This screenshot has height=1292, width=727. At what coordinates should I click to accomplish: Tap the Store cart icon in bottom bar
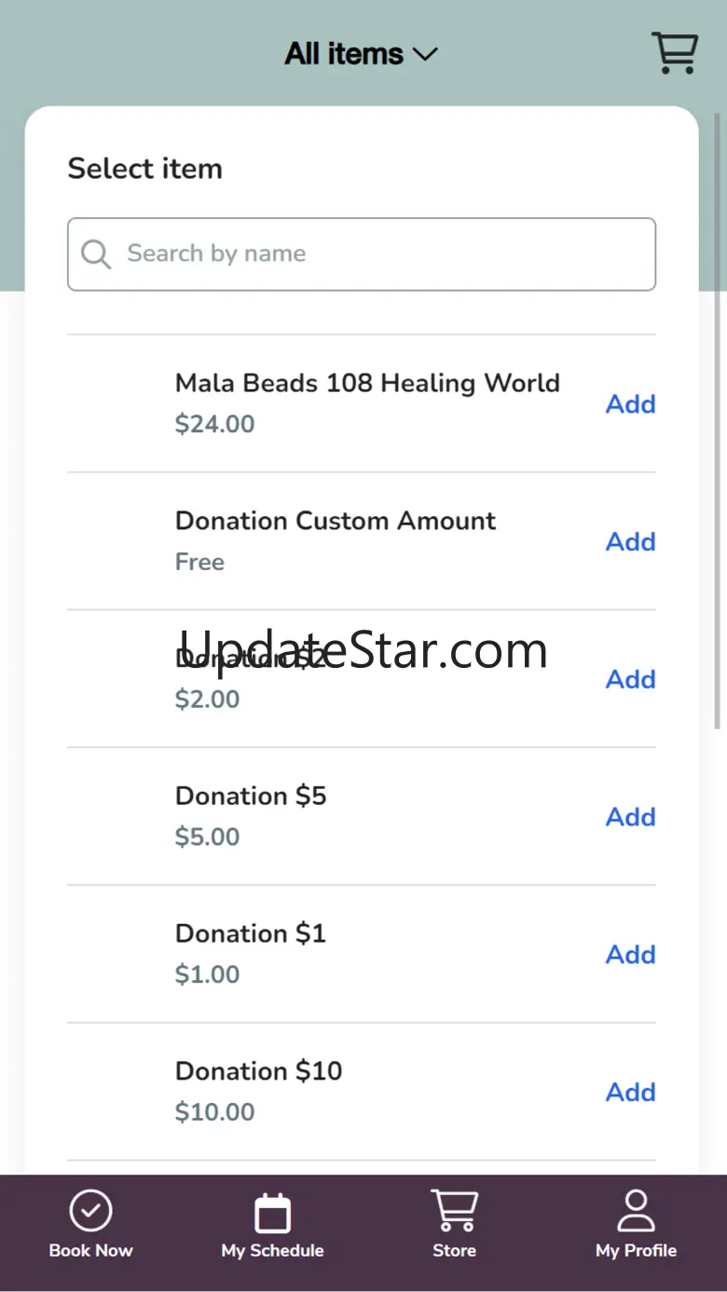point(454,1211)
